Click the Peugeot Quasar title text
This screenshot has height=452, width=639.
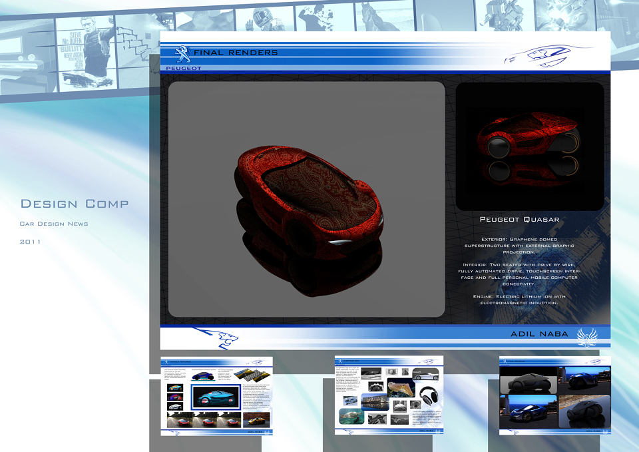click(x=519, y=219)
